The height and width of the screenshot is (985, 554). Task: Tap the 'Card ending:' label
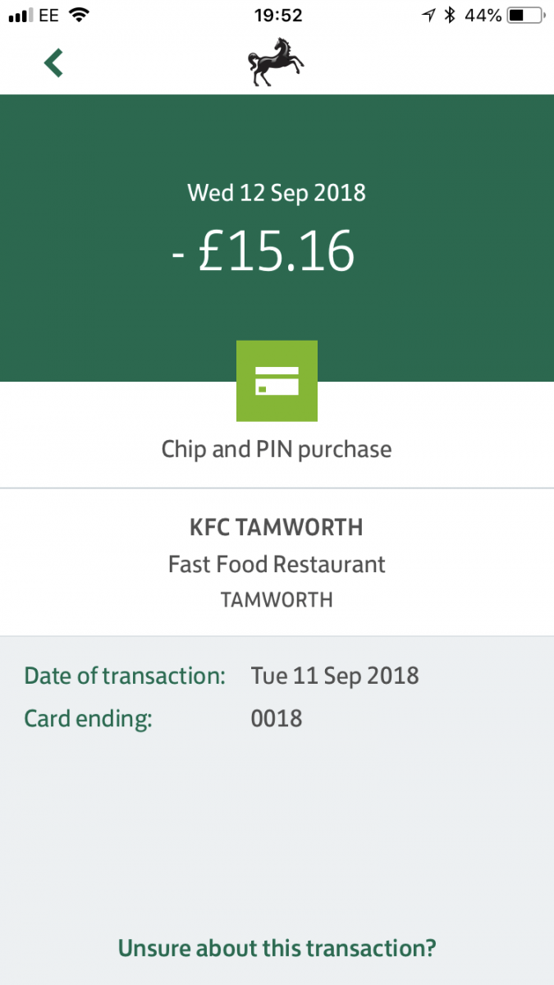point(89,719)
